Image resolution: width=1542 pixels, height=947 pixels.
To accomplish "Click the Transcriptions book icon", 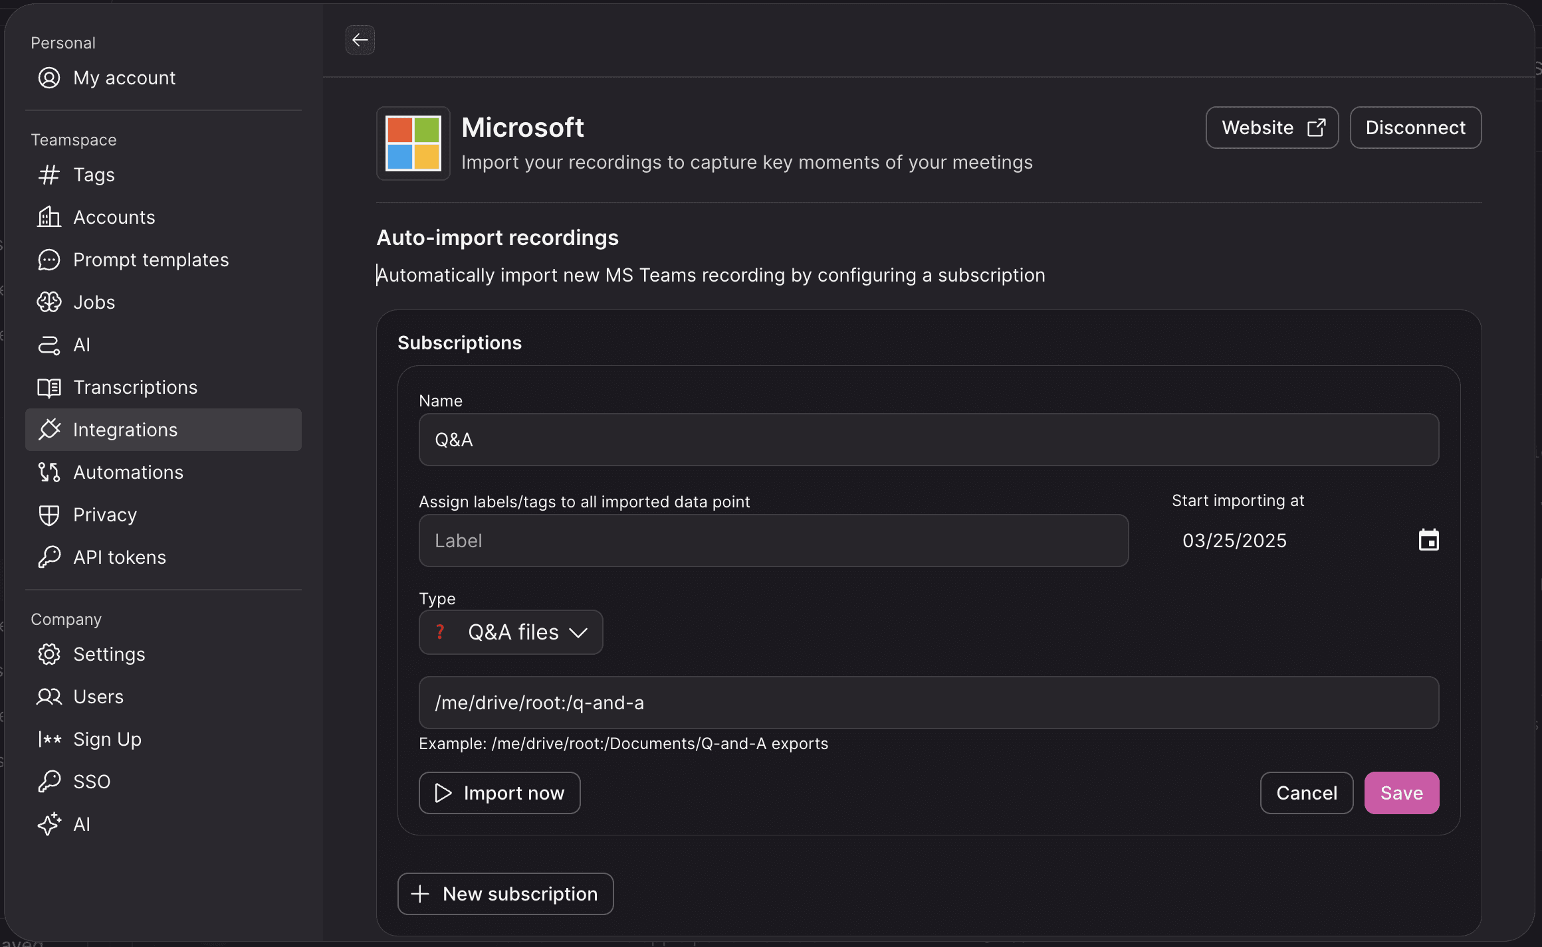I will click(x=49, y=387).
